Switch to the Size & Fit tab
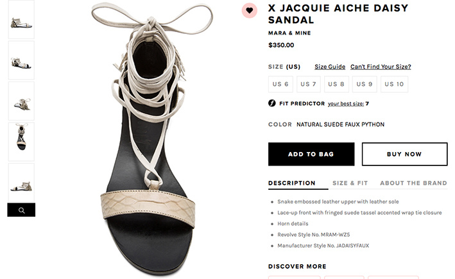Viewport: 455px width, 279px height. tap(350, 183)
